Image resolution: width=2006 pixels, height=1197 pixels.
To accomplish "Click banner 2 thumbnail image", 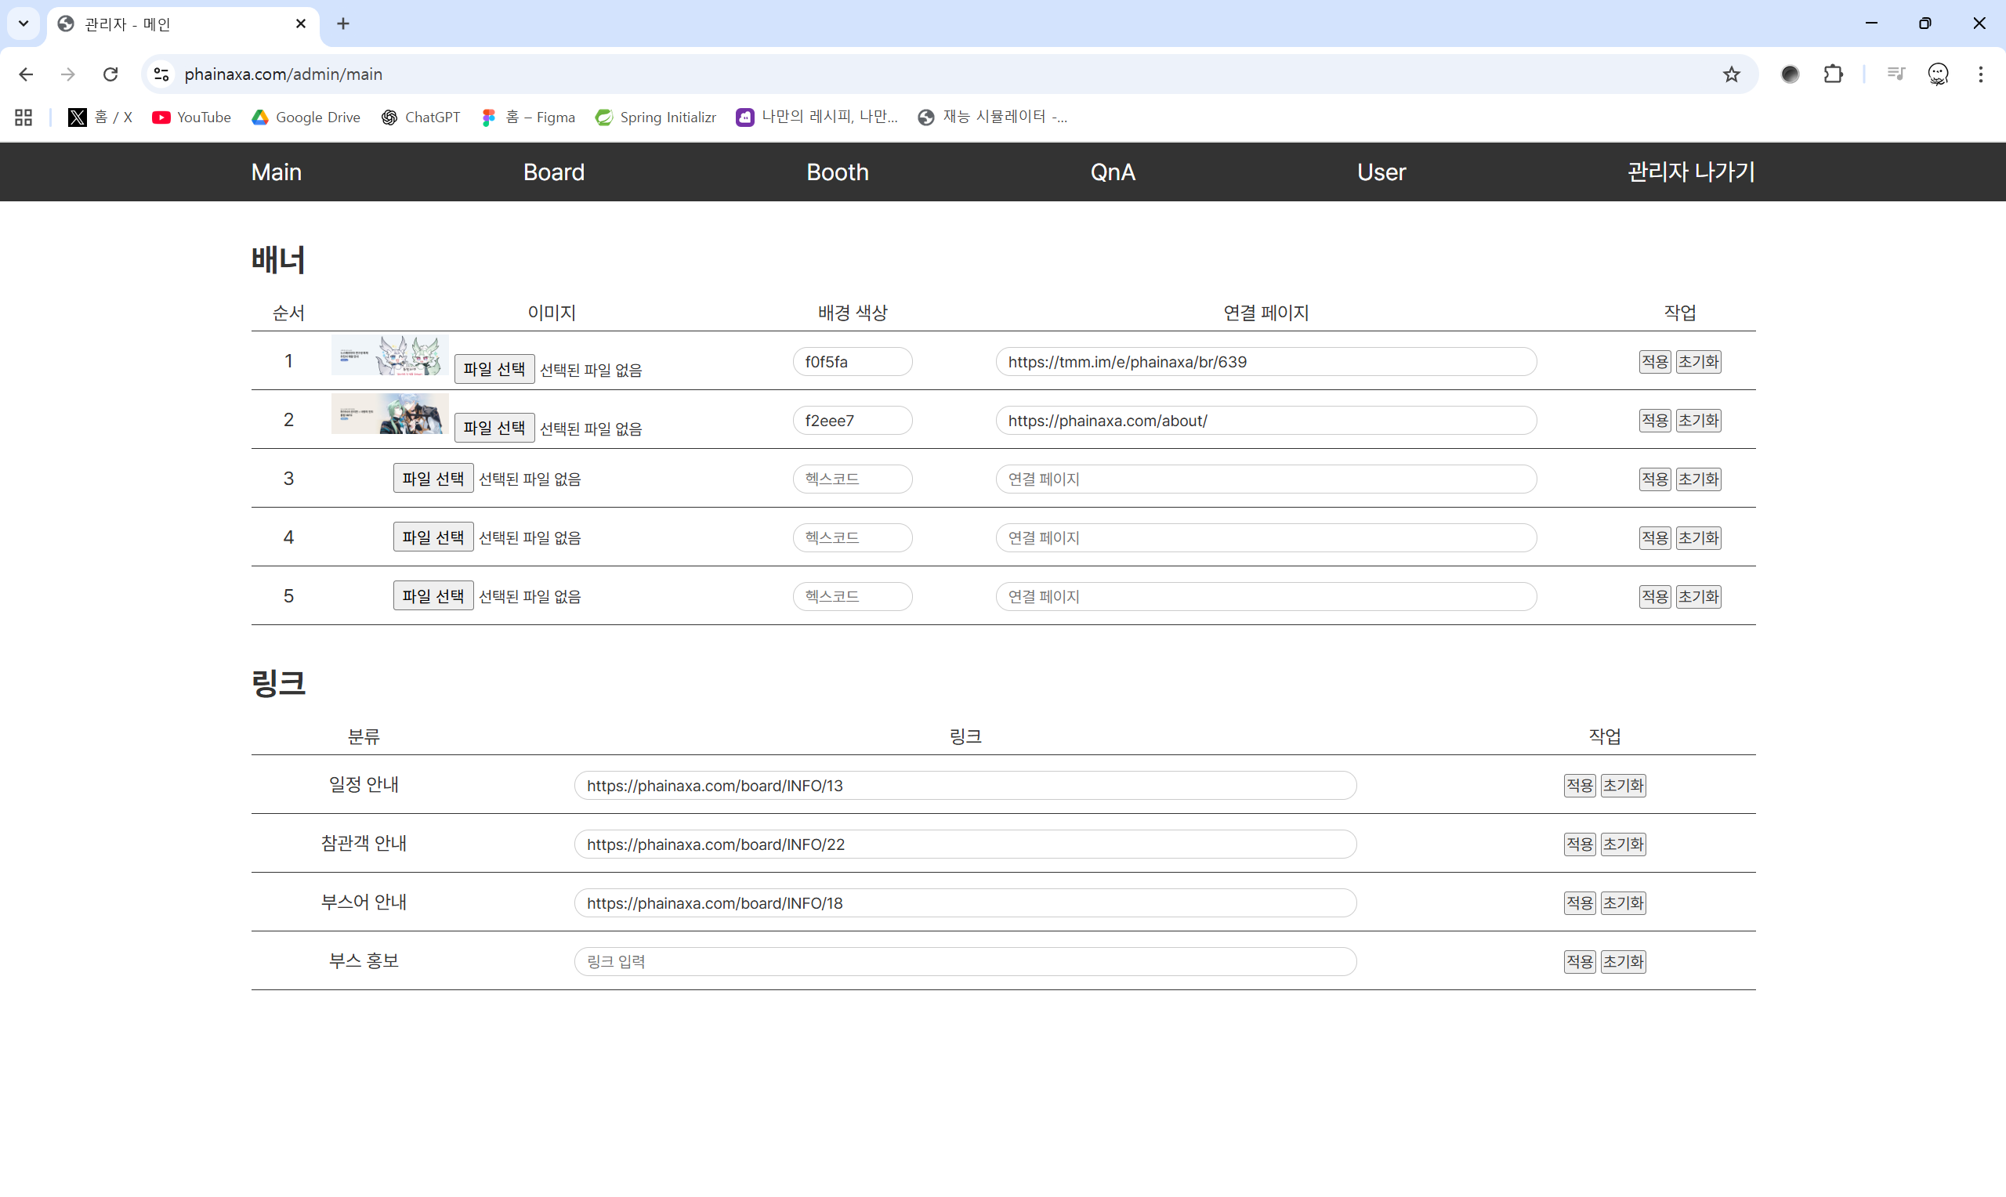I will coord(389,414).
